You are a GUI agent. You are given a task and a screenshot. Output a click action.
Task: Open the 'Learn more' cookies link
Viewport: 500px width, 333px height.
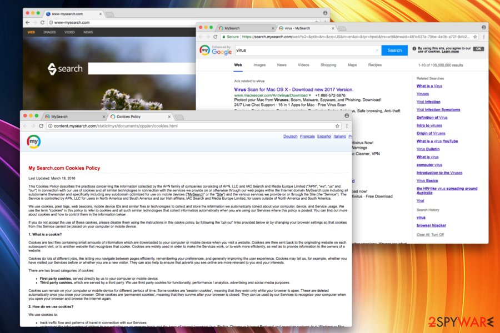(450, 51)
